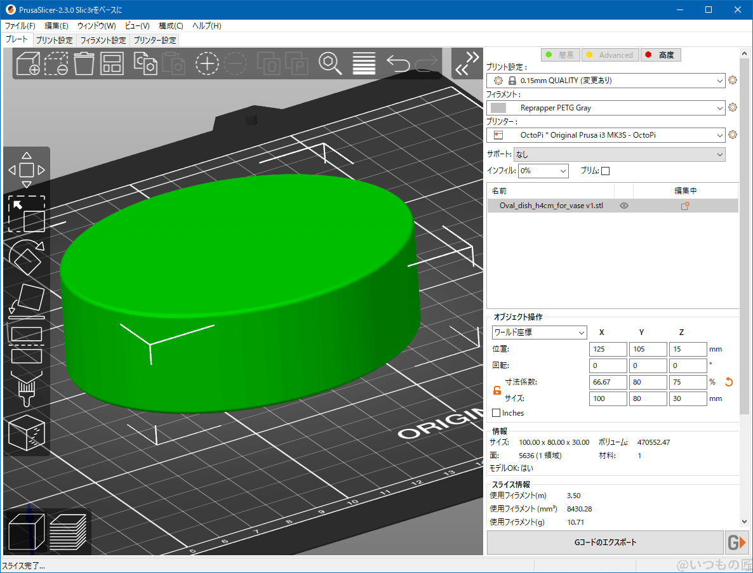Switch to 高度 (Expert) mode
The image size is (753, 573).
coord(660,55)
